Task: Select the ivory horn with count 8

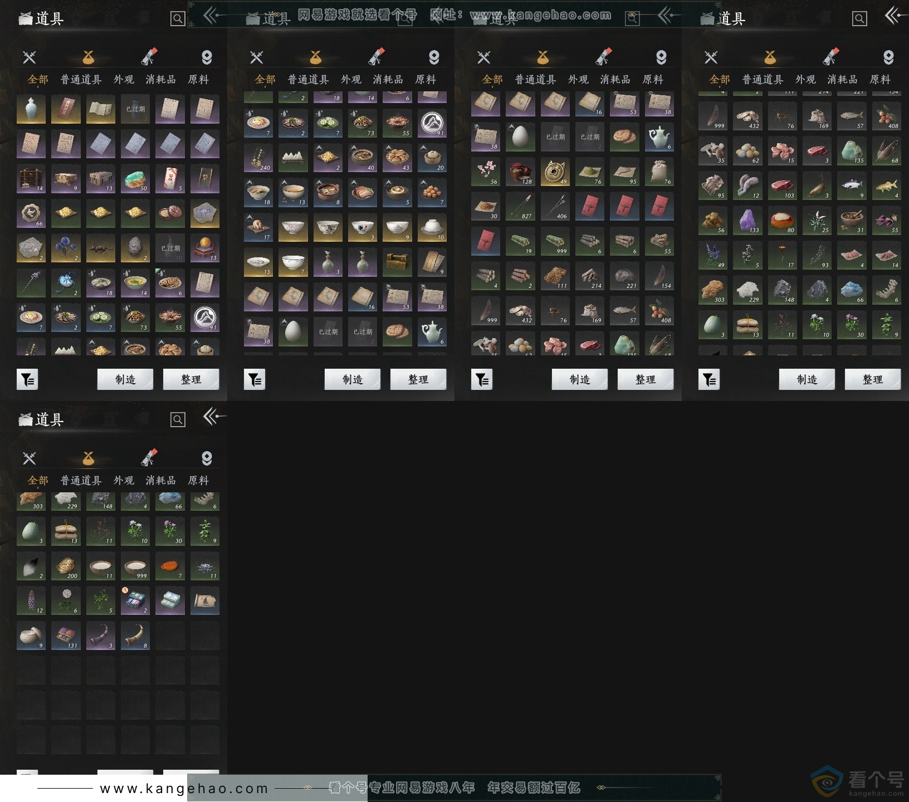Action: click(135, 636)
